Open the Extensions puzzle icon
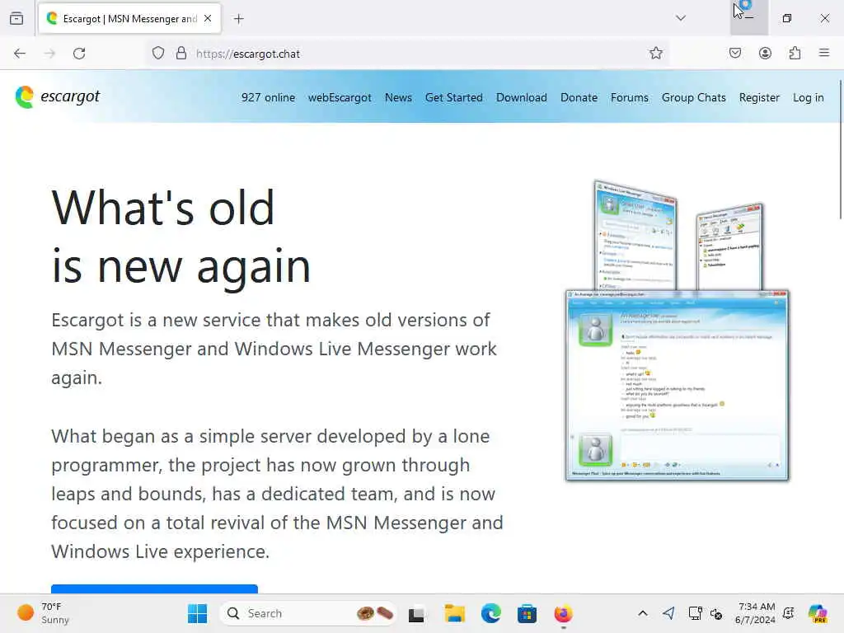The height and width of the screenshot is (633, 844). click(795, 53)
